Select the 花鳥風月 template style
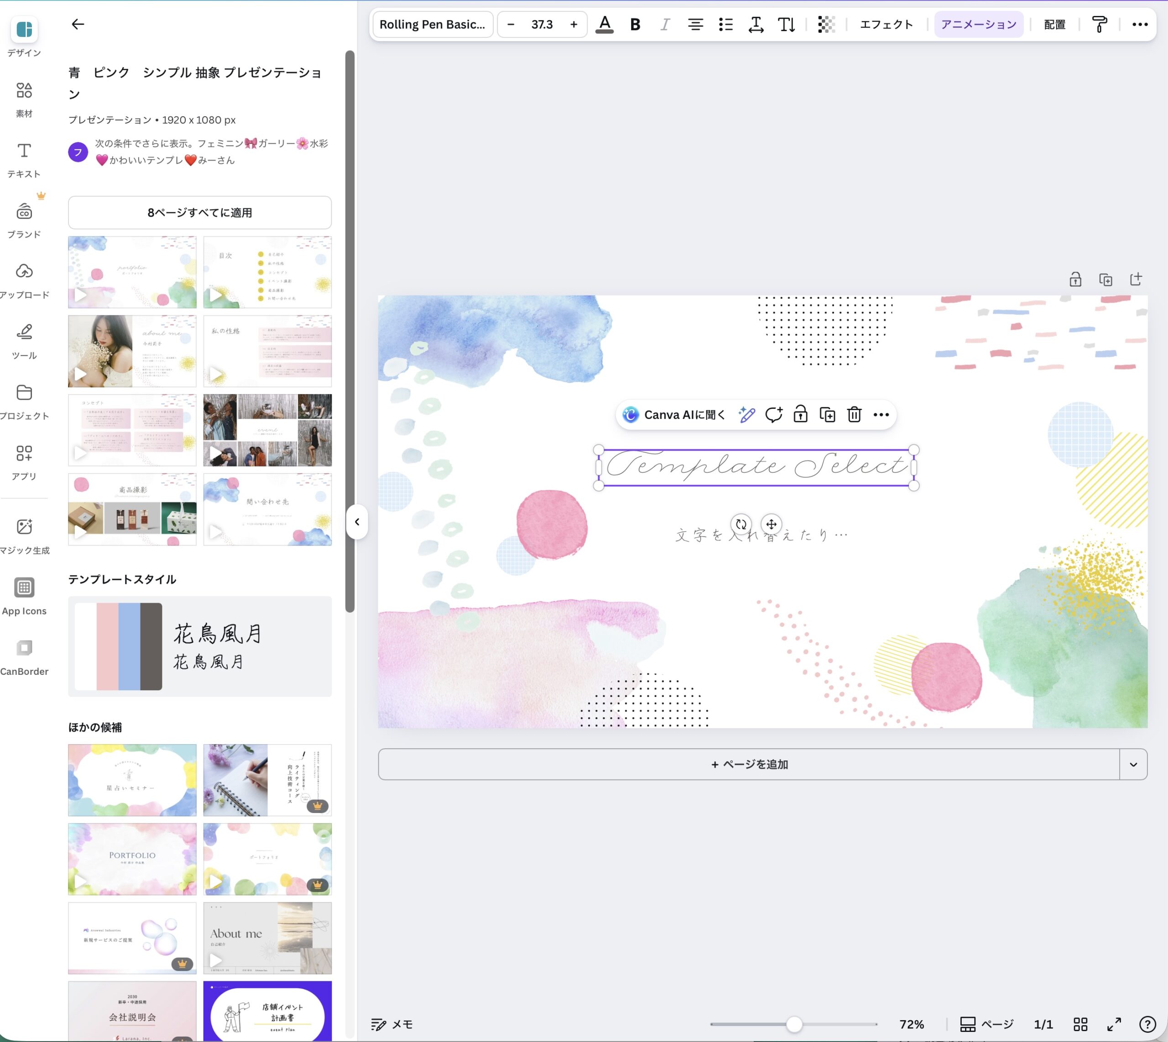The height and width of the screenshot is (1042, 1168). (199, 647)
